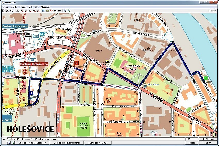Click the distance field showing 2,02
The width and height of the screenshot is (219, 146).
(x=191, y=139)
